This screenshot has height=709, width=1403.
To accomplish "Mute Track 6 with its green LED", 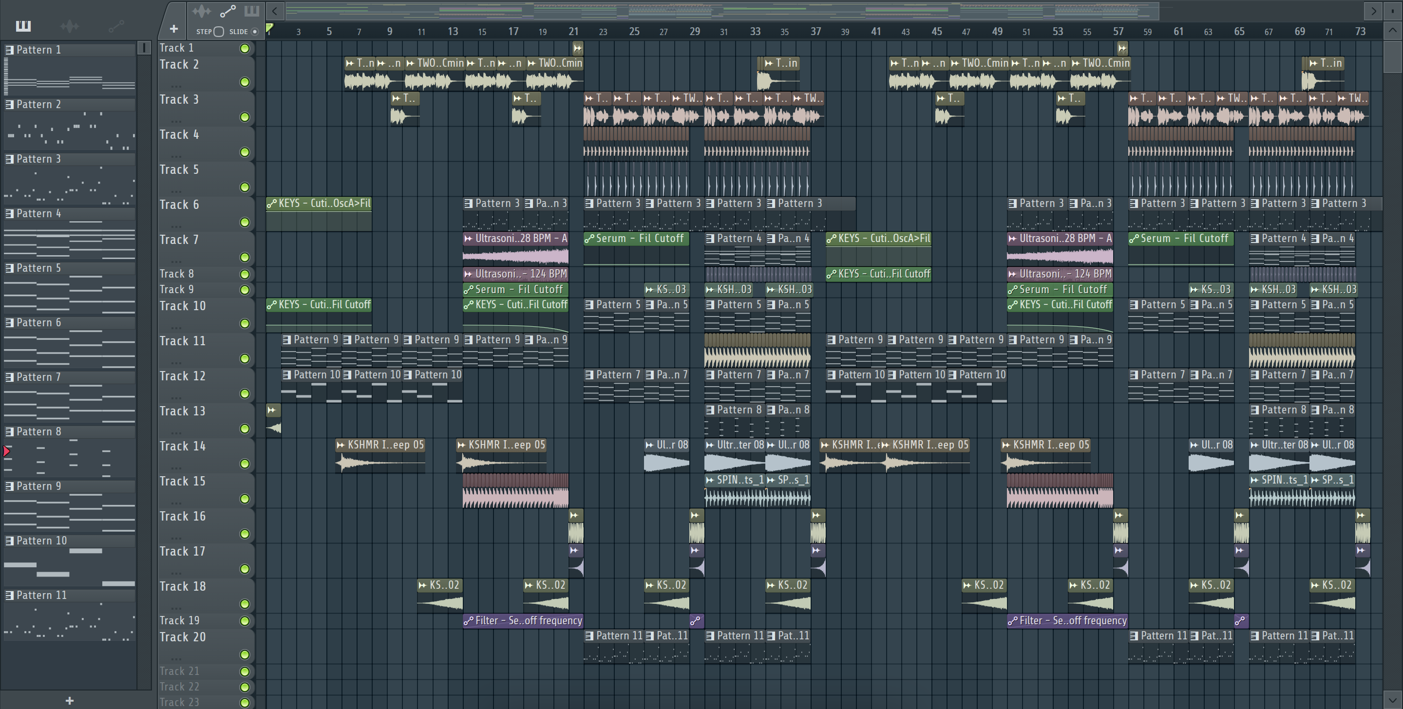I will [x=245, y=222].
